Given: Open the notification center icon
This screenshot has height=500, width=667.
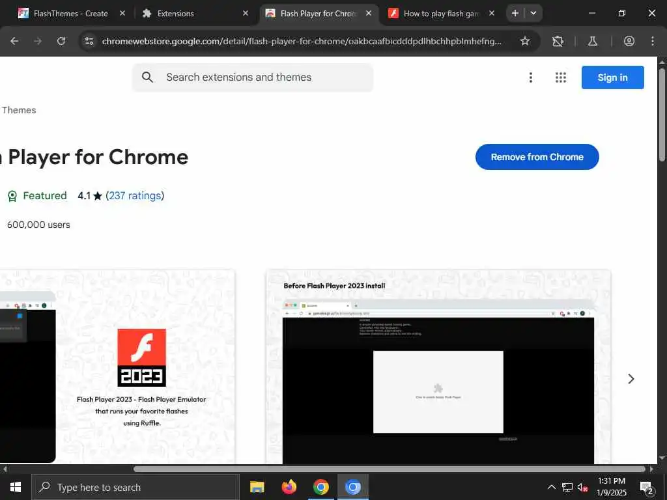Looking at the screenshot, I should [647, 487].
